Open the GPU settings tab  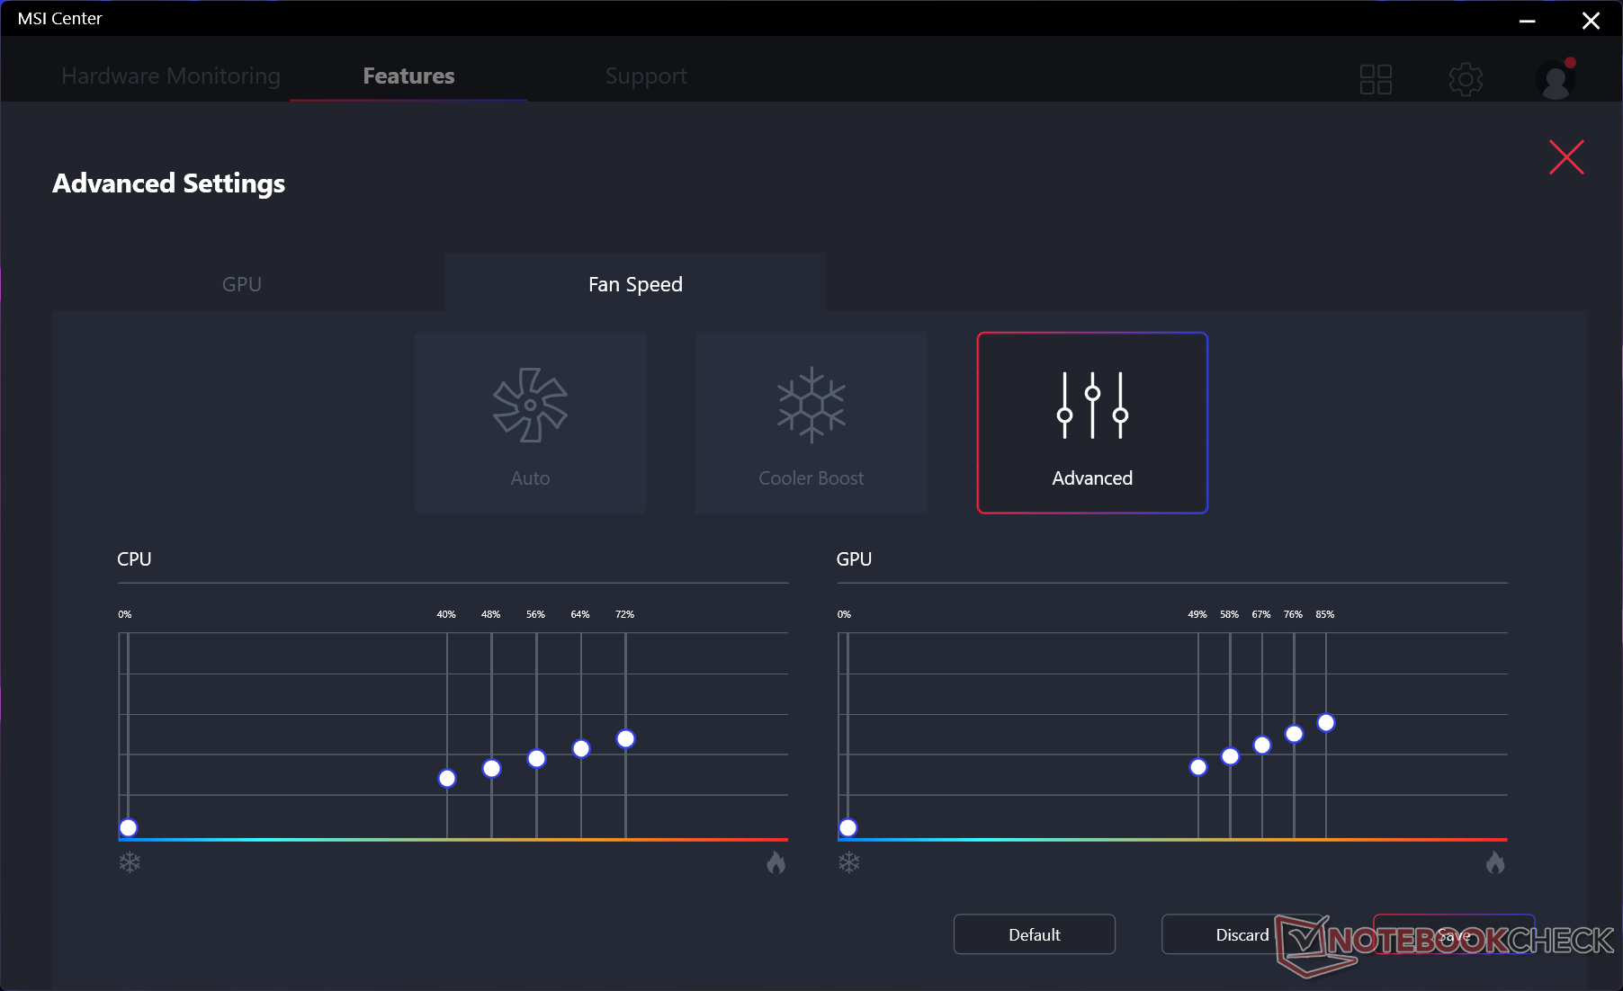point(242,284)
